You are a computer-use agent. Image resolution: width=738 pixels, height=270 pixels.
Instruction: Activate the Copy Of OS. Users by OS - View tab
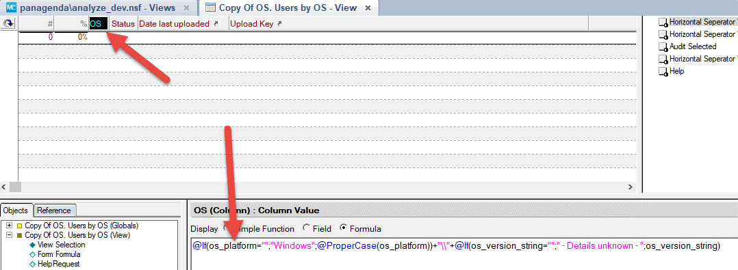[288, 8]
